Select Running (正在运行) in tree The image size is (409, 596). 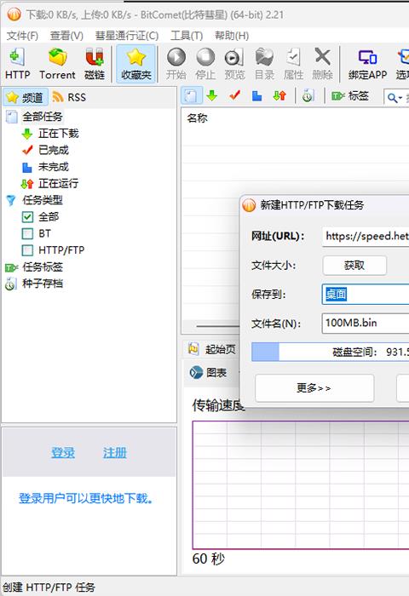(58, 184)
